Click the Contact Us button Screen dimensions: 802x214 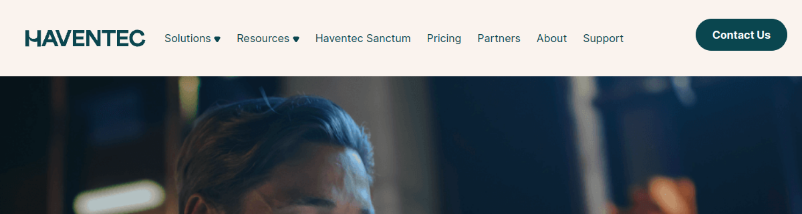coord(741,35)
